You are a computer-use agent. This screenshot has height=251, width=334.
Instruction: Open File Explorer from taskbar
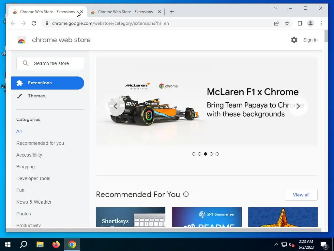[40, 244]
